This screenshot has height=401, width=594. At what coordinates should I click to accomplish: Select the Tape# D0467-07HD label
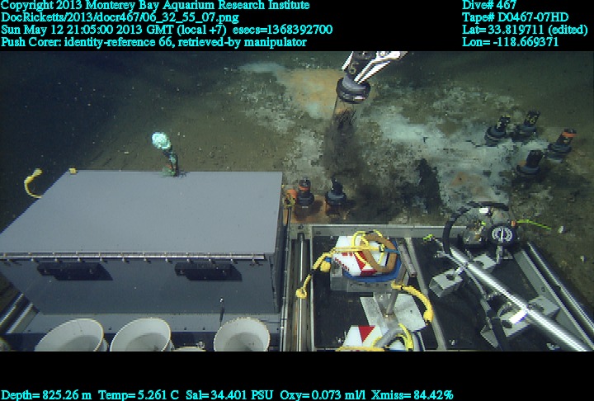coord(515,17)
